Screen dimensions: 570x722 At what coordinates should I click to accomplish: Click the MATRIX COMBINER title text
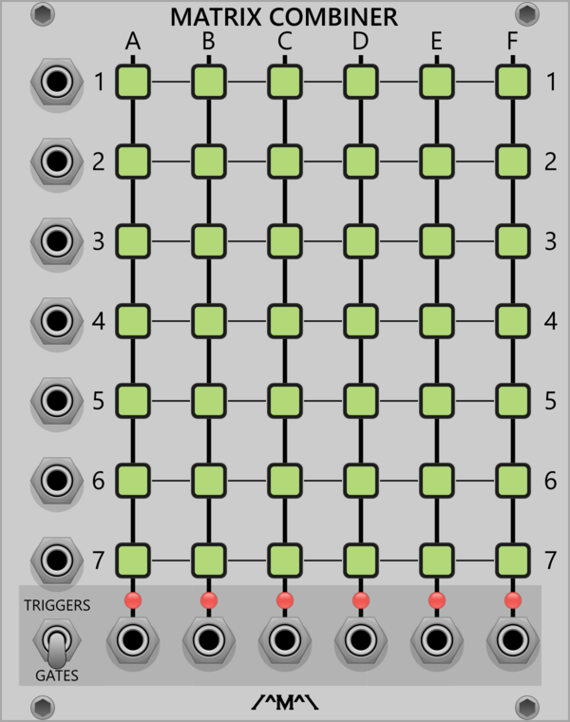pos(284,17)
